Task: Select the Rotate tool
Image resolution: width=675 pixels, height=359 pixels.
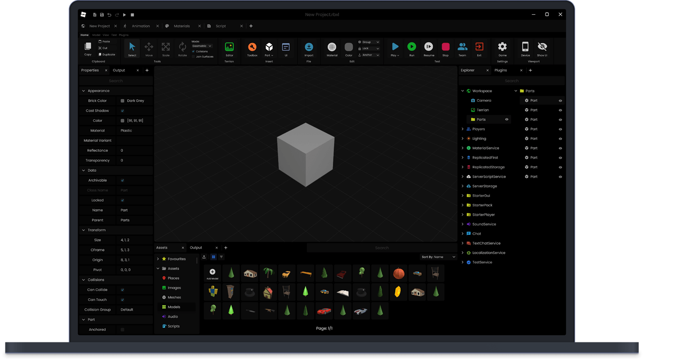Action: [x=182, y=48]
